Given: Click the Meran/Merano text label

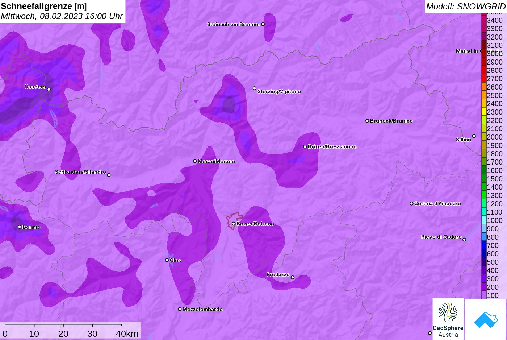Looking at the screenshot, I should click(216, 161).
